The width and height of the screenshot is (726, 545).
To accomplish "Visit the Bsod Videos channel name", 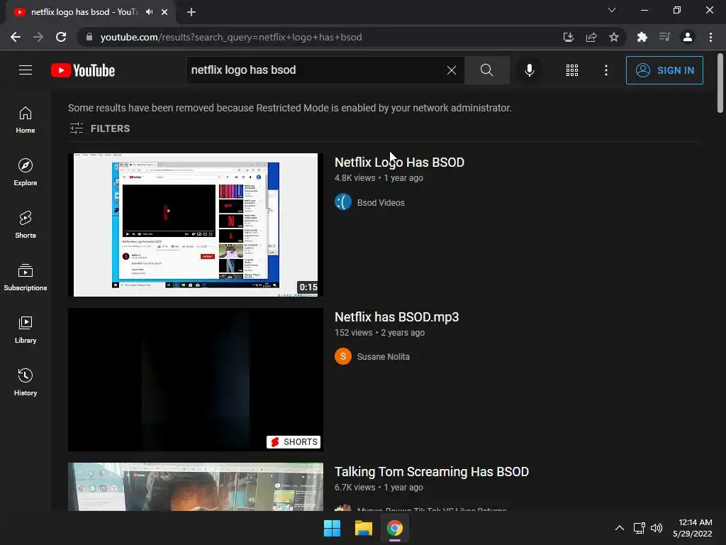I will pos(381,202).
